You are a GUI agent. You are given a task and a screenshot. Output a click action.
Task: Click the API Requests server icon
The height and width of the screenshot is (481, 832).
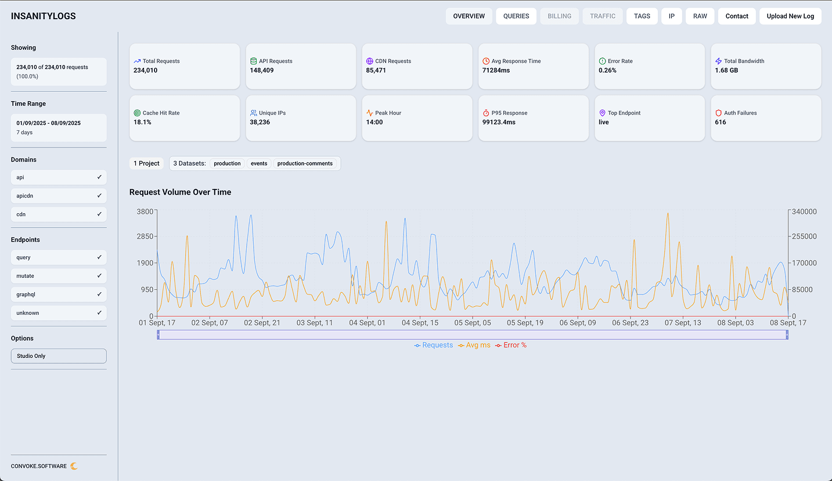coord(253,60)
